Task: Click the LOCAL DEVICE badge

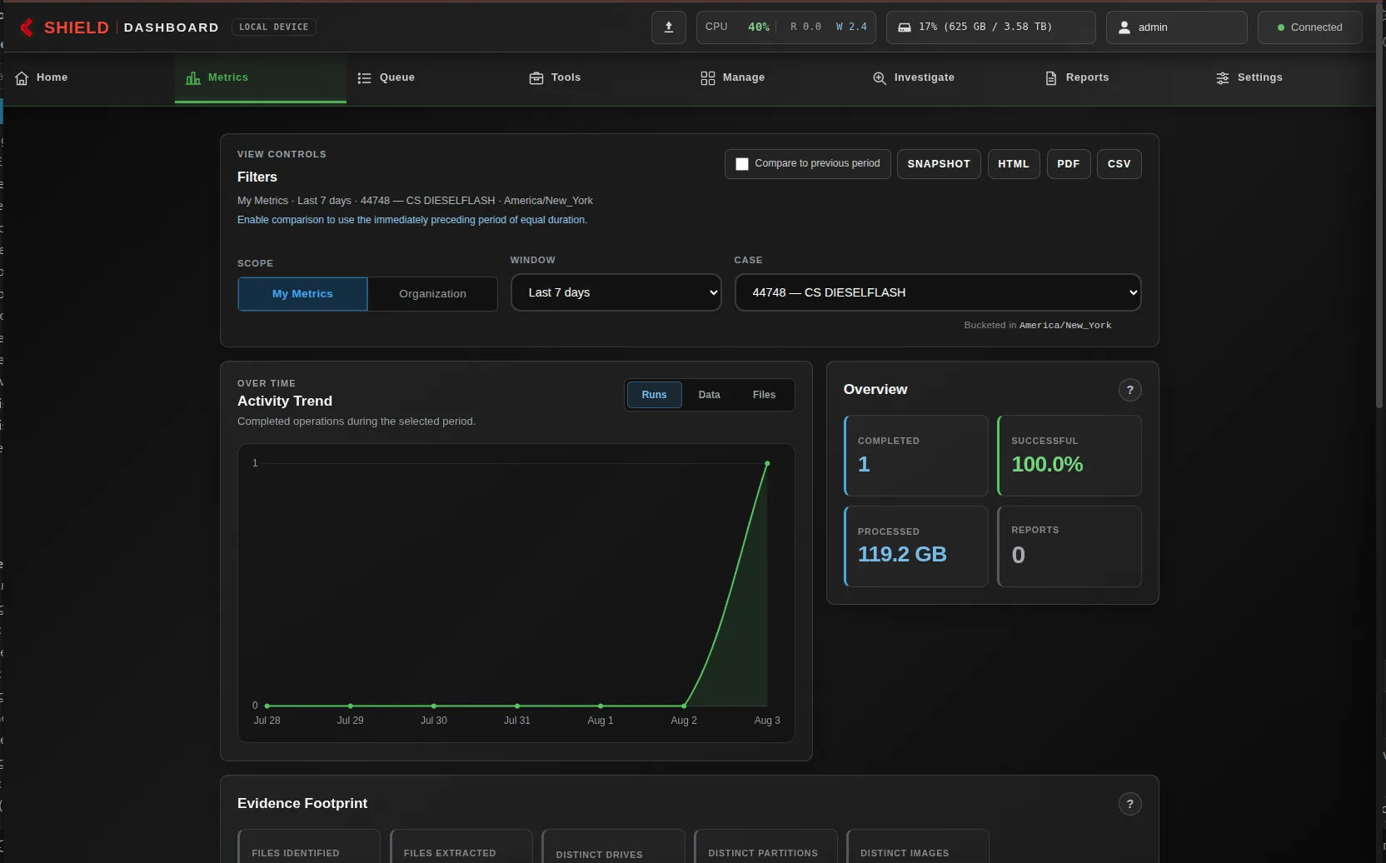Action: point(273,27)
